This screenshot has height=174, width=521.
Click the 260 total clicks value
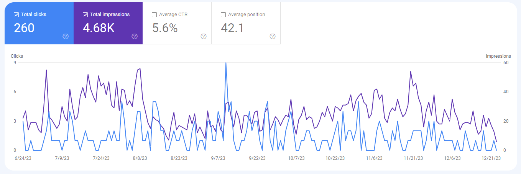pyautogui.click(x=24, y=28)
